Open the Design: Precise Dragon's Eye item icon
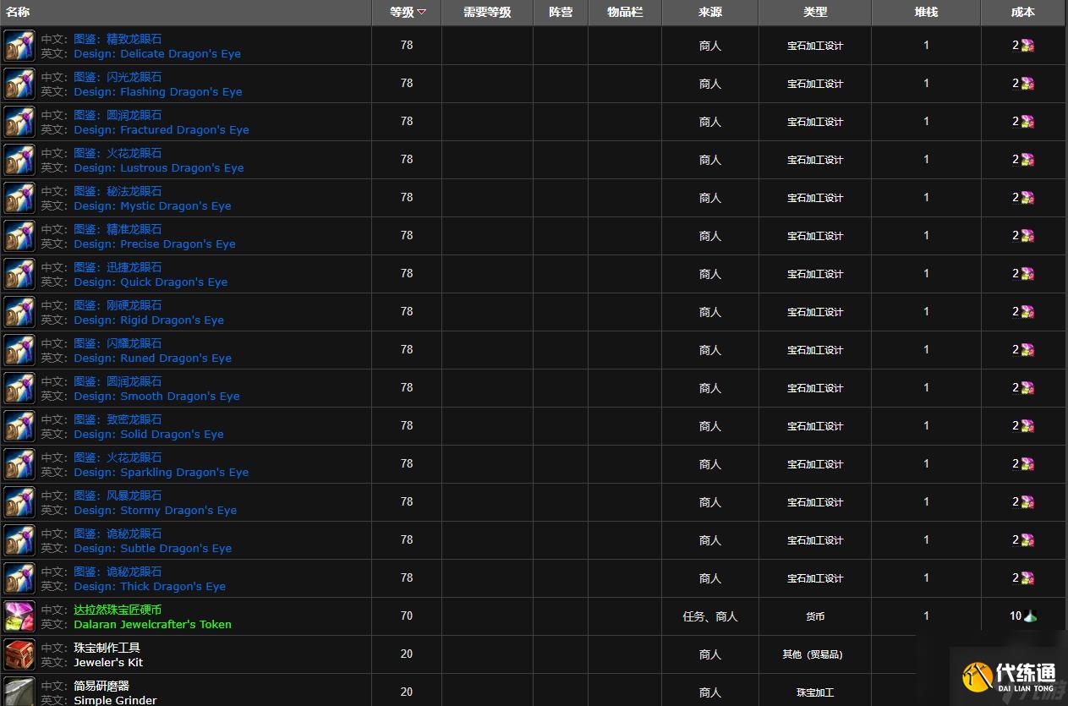This screenshot has width=1068, height=706. [x=19, y=236]
